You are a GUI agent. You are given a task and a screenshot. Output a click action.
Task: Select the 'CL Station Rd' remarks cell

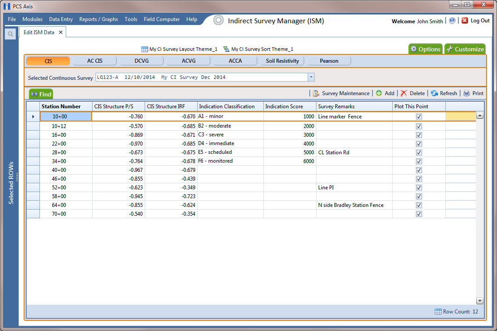[x=355, y=153]
